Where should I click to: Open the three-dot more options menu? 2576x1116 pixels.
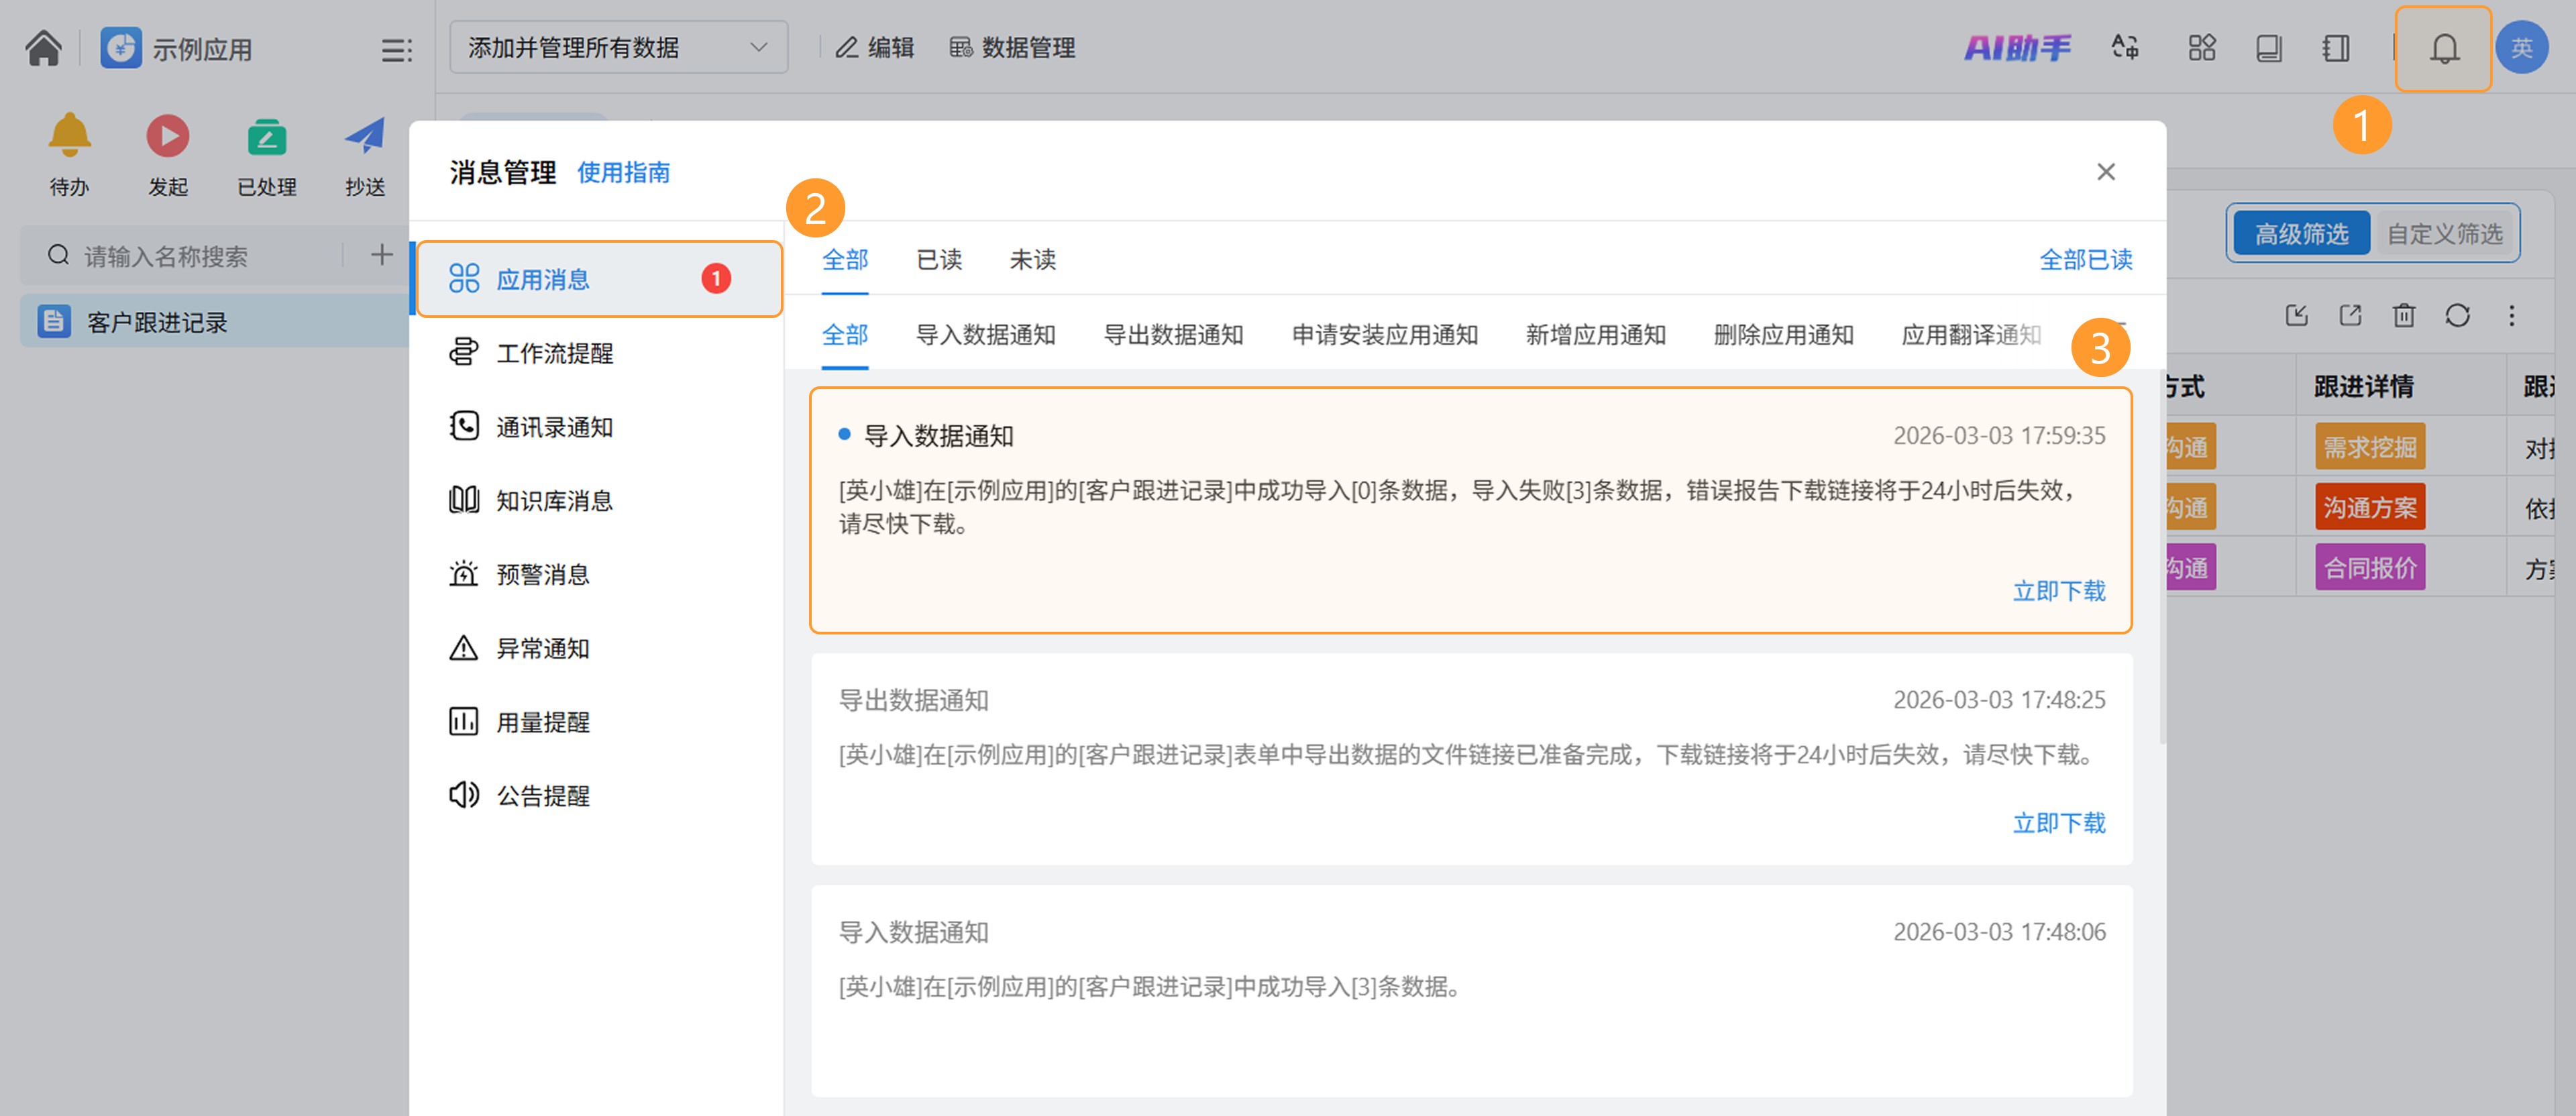click(x=2511, y=316)
